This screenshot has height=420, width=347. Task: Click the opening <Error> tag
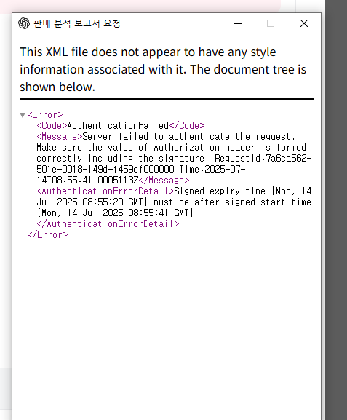[x=45, y=115]
